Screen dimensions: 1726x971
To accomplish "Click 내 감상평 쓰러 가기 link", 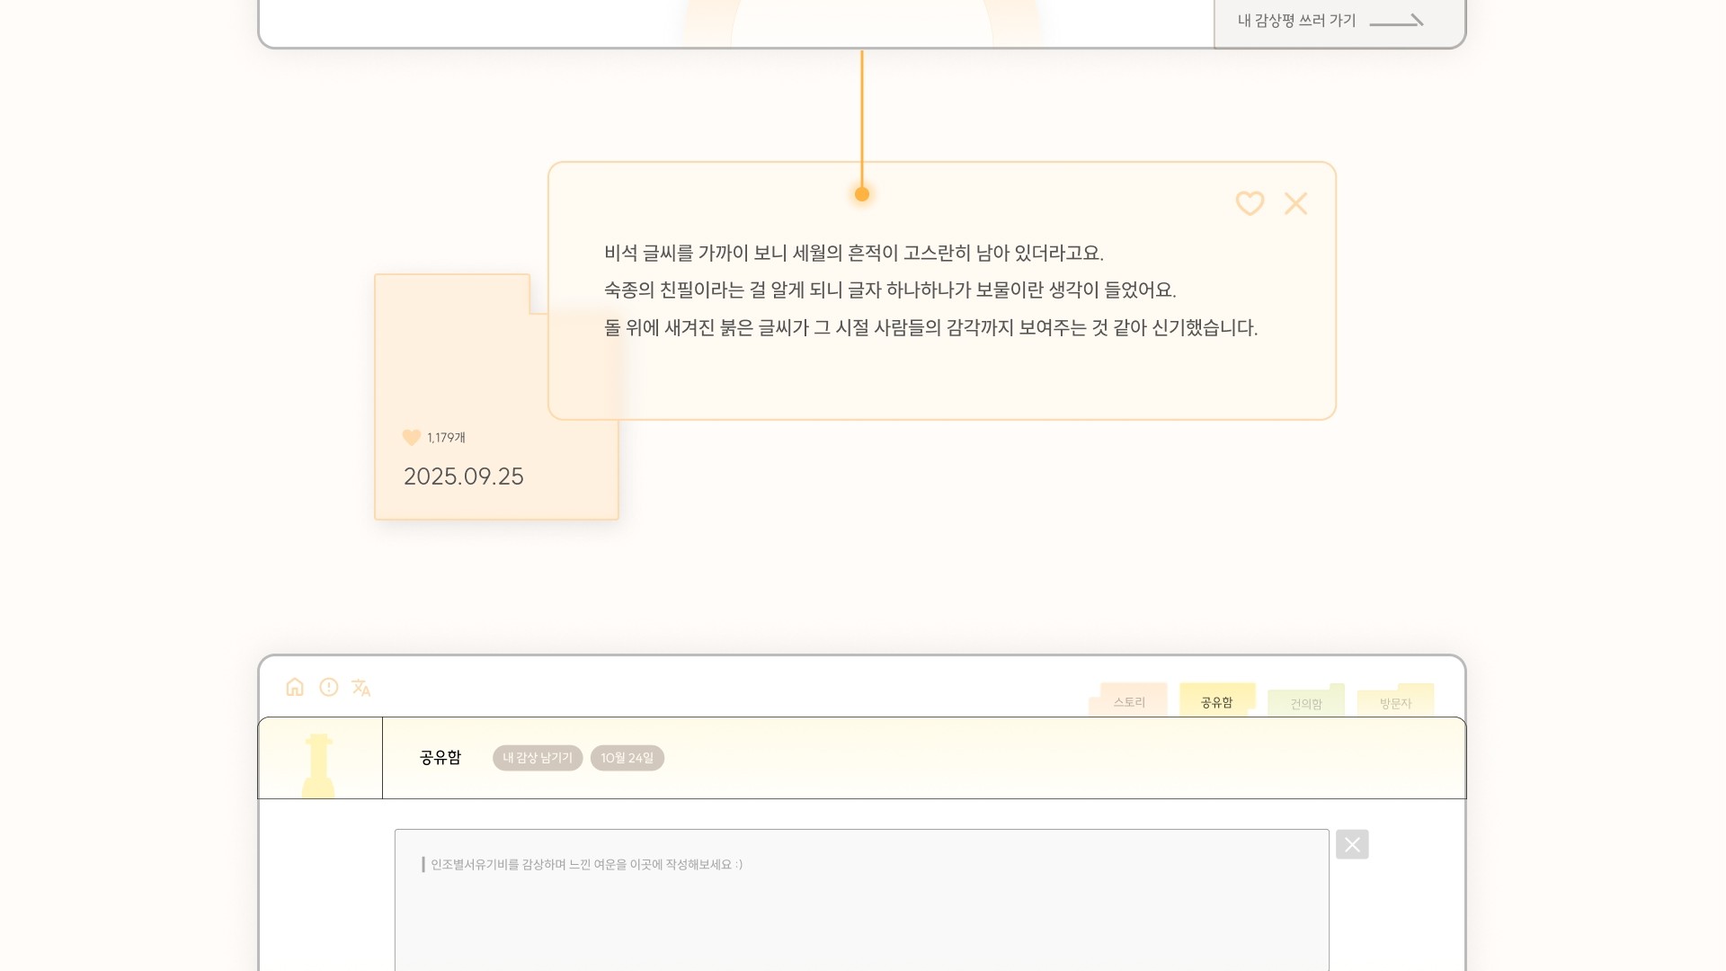I will pos(1296,21).
